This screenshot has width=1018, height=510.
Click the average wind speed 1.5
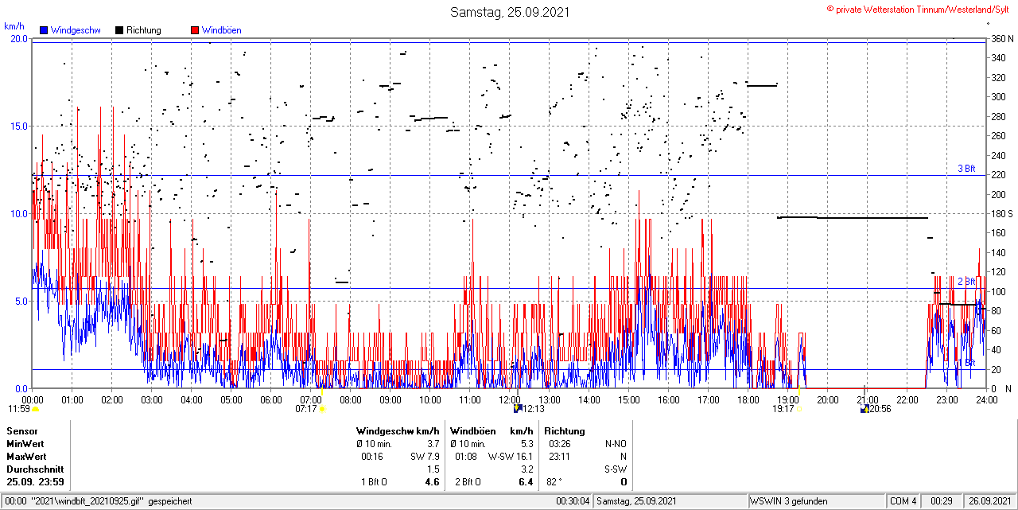point(433,469)
